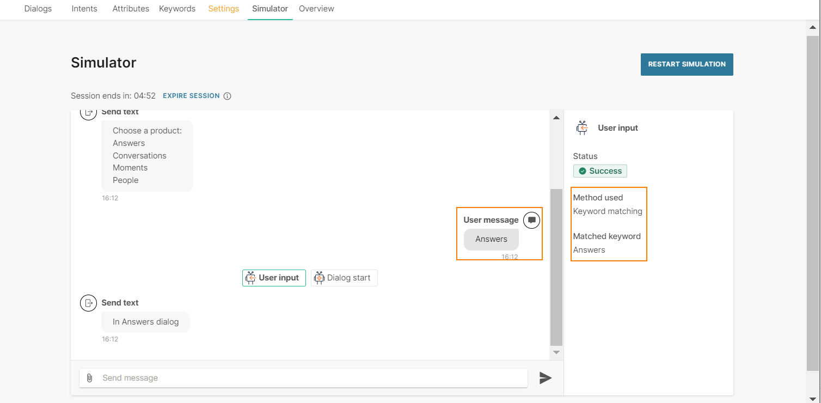Click the Session ends in timer text
821x403 pixels.
(113, 96)
